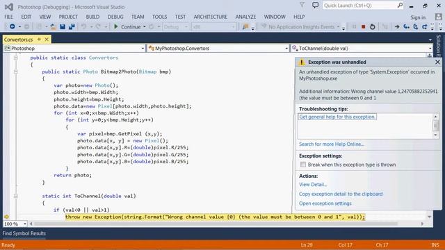The image size is (445, 250).
Task: Close the Exception was unhandled popup
Action: (x=437, y=62)
